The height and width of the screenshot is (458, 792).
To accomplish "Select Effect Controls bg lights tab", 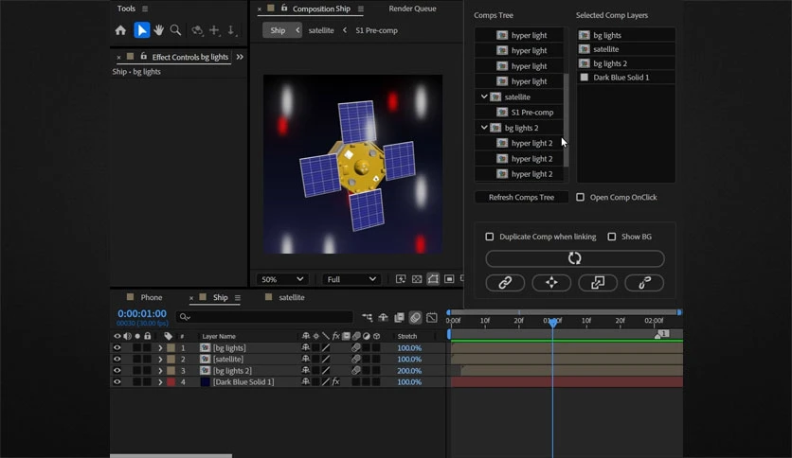I will (189, 57).
